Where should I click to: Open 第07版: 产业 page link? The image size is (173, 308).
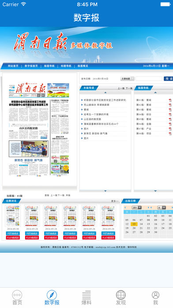pyautogui.click(x=144, y=129)
